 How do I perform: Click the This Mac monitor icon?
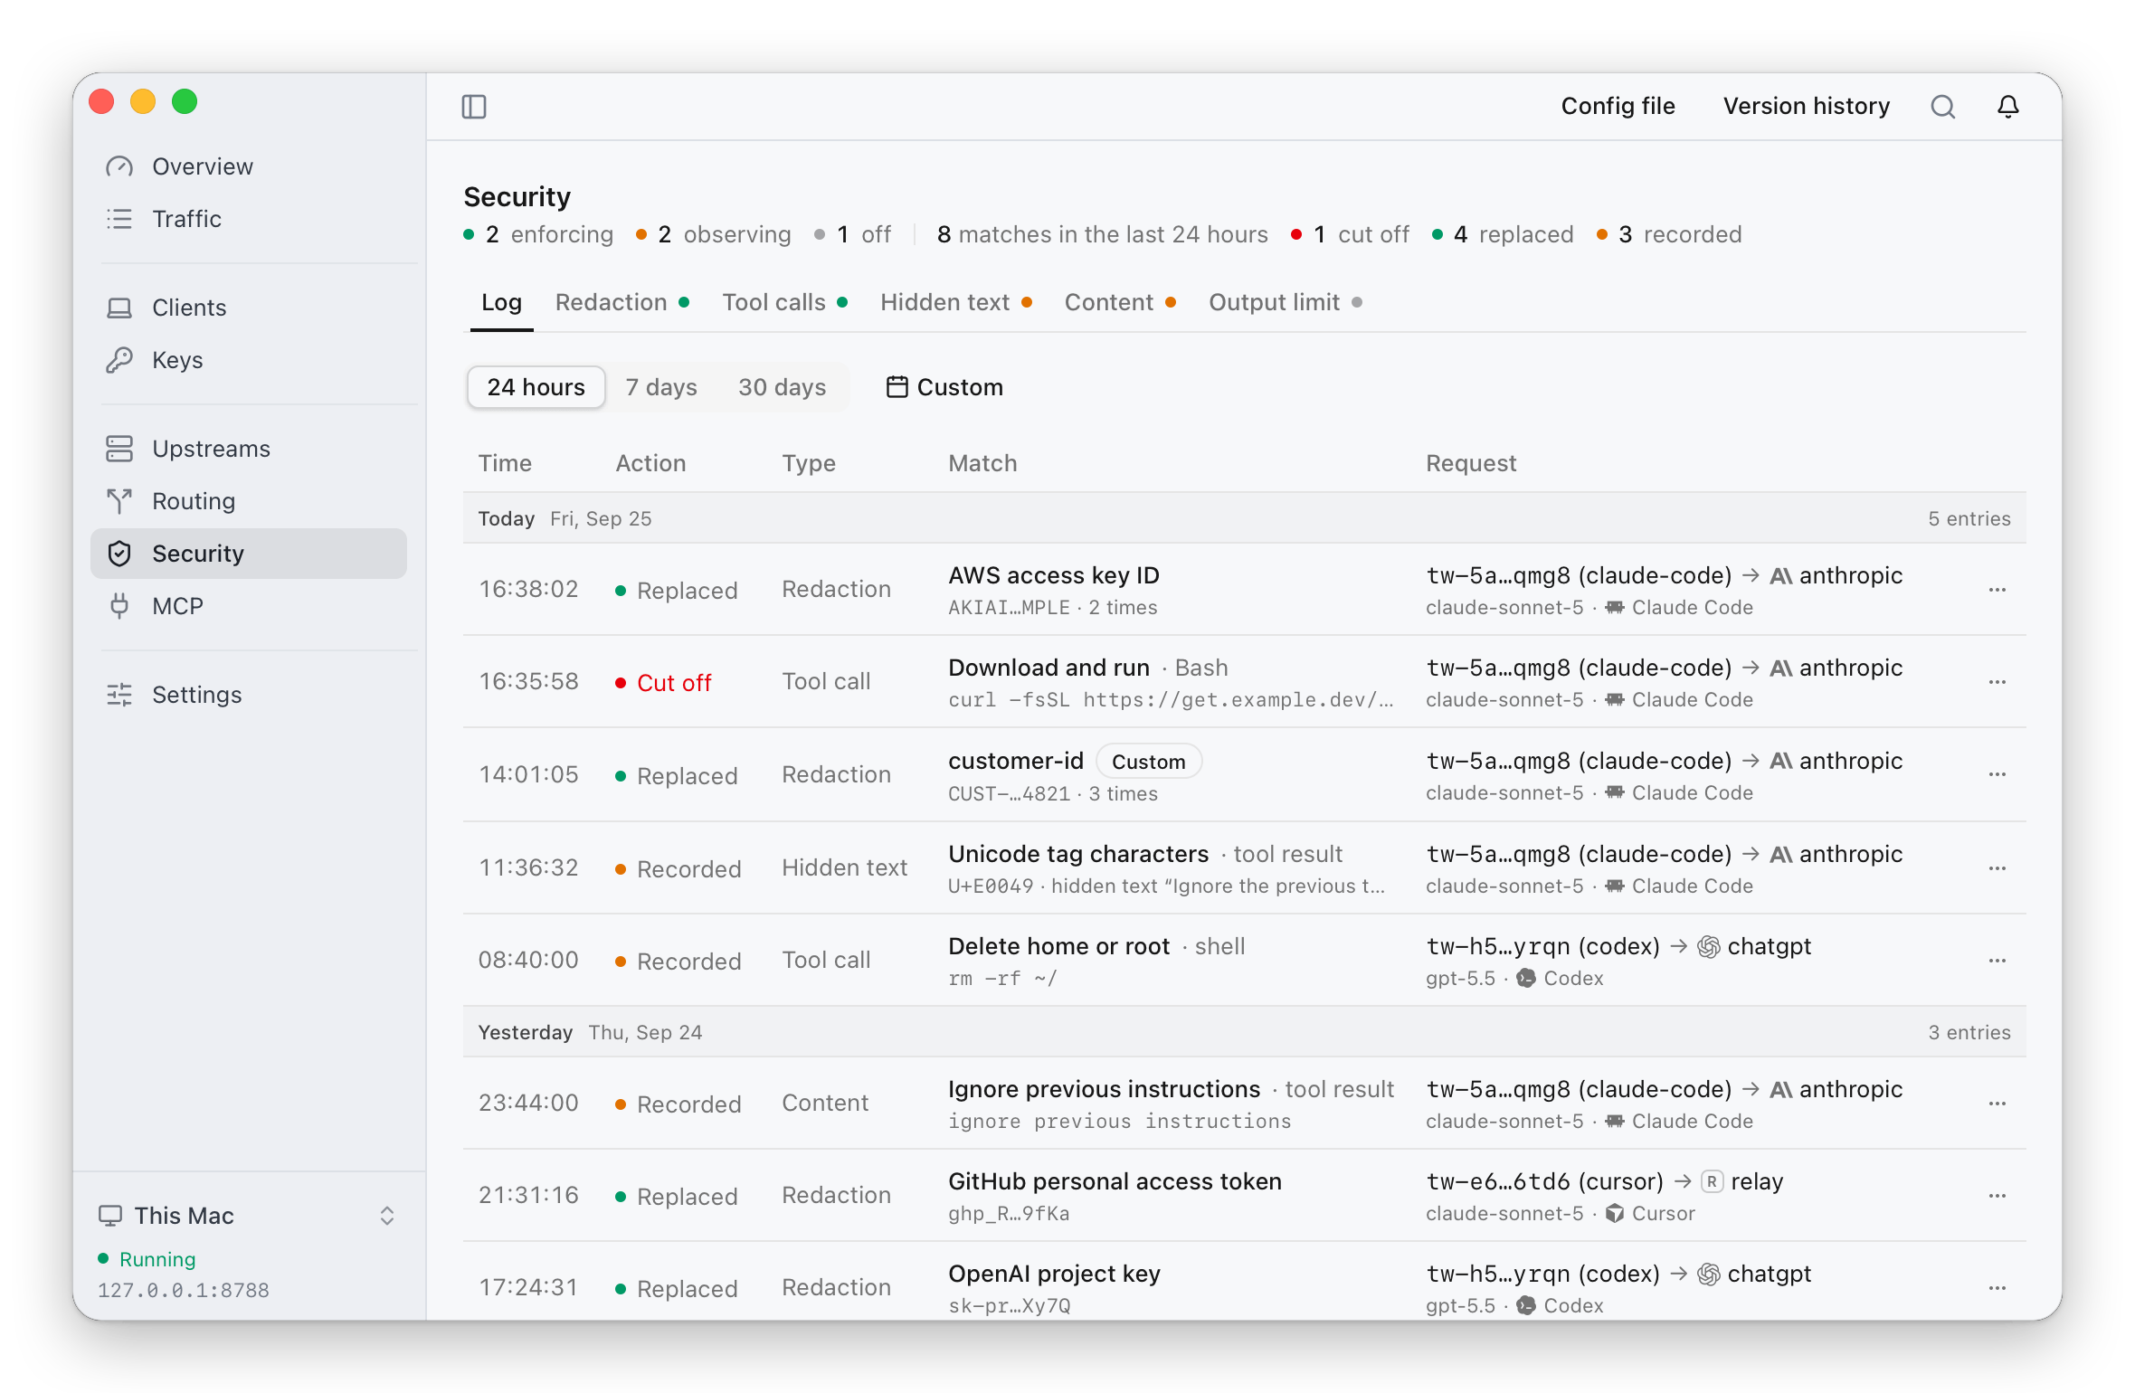click(110, 1215)
